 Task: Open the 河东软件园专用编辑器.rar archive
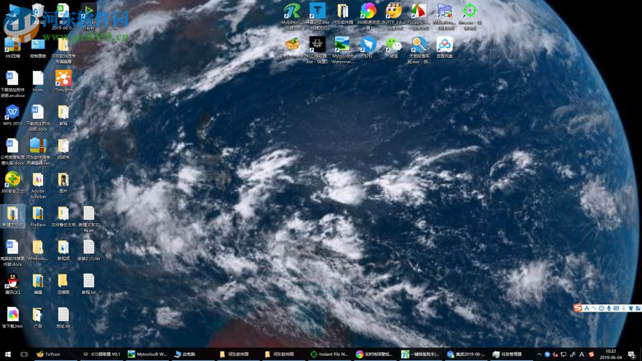[38, 152]
